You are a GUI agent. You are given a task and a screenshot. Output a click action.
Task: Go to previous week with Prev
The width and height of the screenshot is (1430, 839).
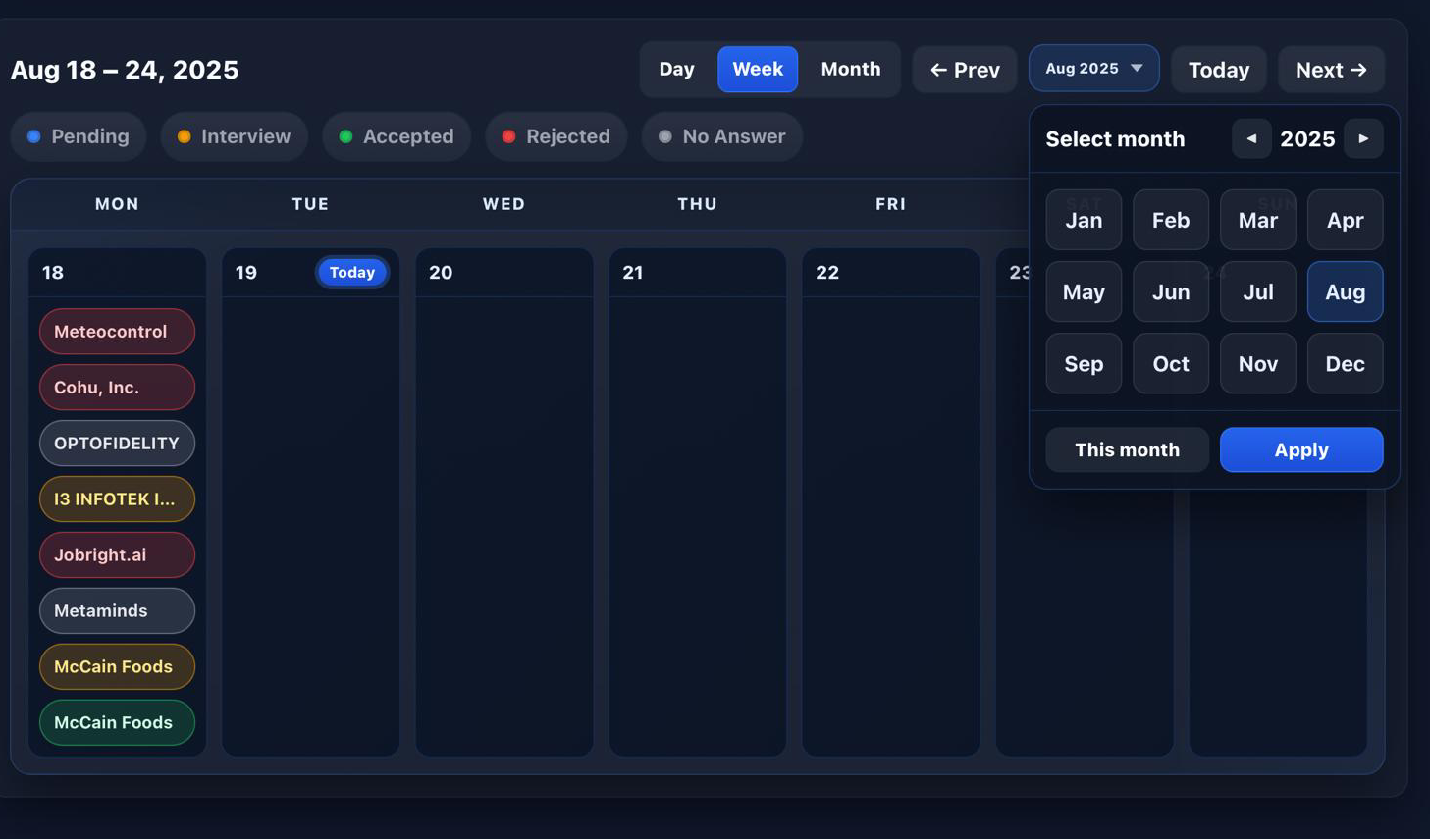[964, 70]
